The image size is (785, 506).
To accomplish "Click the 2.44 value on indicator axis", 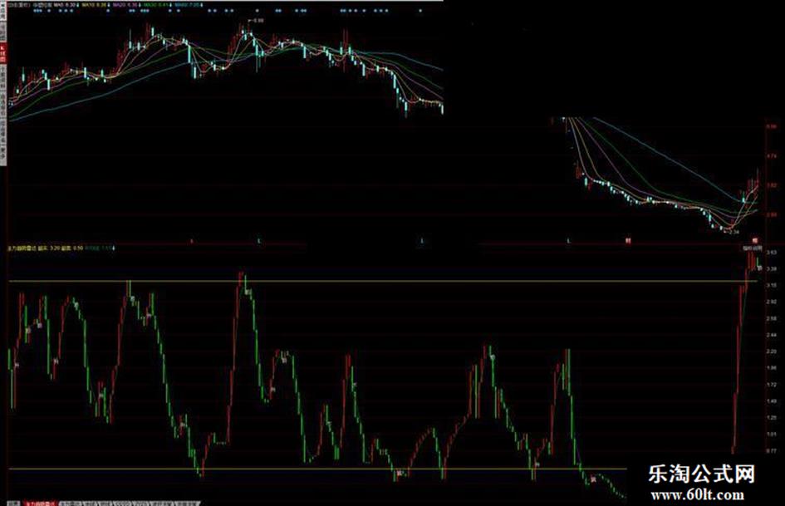I will (772, 335).
